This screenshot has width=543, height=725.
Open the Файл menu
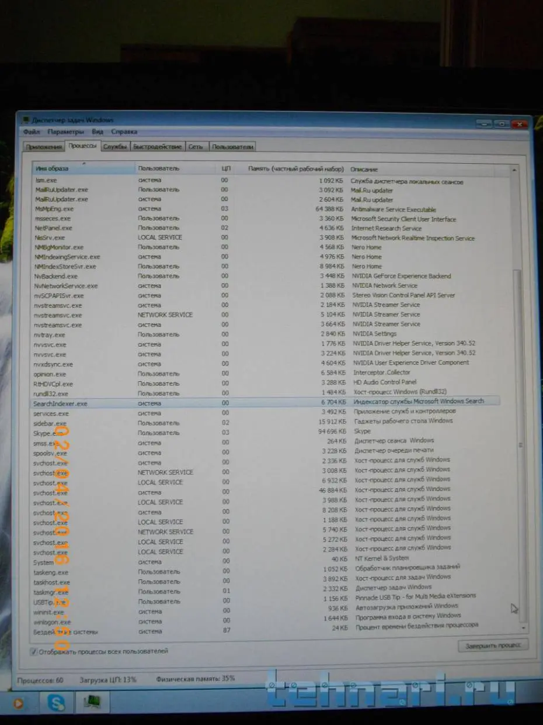pyautogui.click(x=32, y=132)
